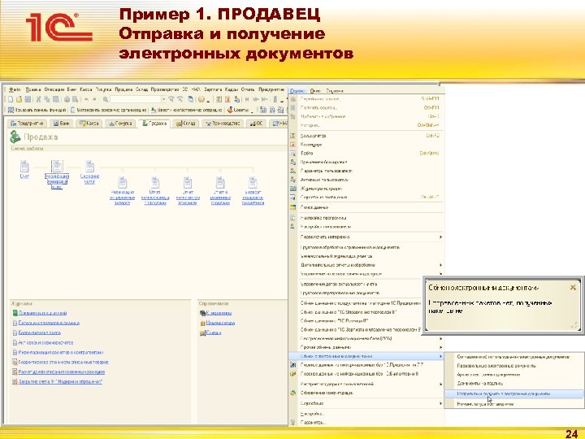Switch to the Банк tab
This screenshot has width=585, height=439.
[61, 124]
